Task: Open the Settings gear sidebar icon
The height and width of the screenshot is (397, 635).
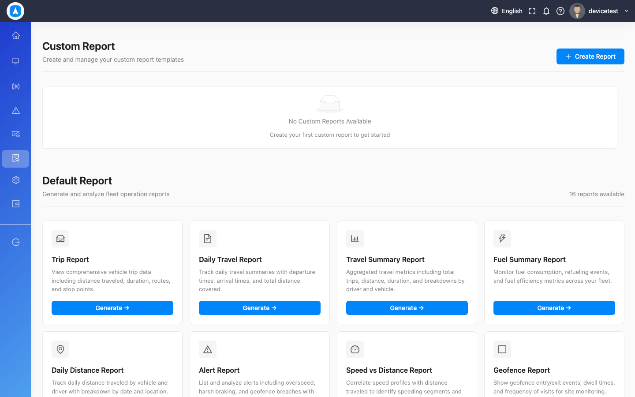Action: 16,180
